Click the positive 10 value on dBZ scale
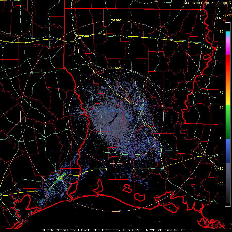Image resolution: width=232 pixels, height=232 pixels. [221, 138]
